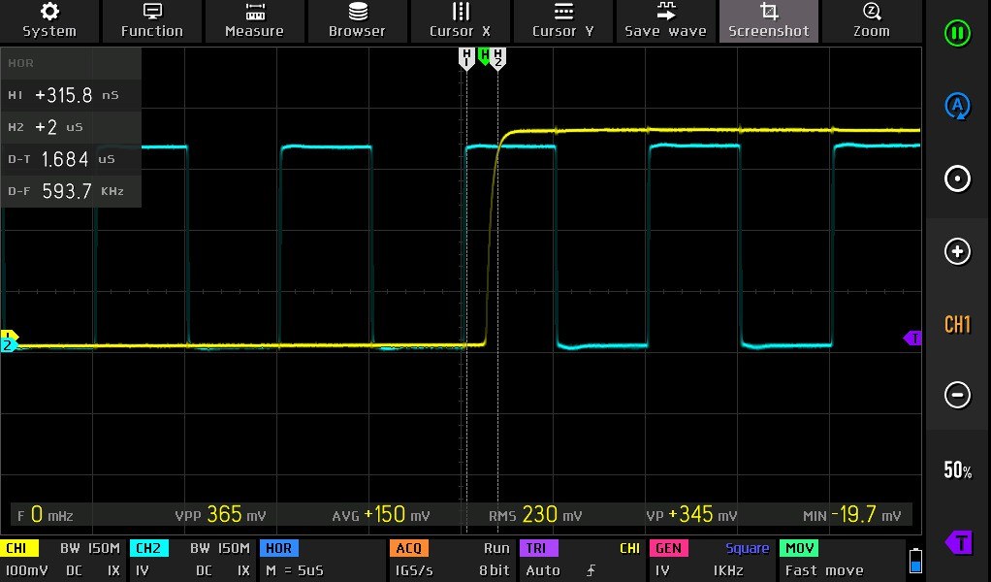This screenshot has height=582, width=991.
Task: Open the HOR timebase settings
Action: point(278,548)
